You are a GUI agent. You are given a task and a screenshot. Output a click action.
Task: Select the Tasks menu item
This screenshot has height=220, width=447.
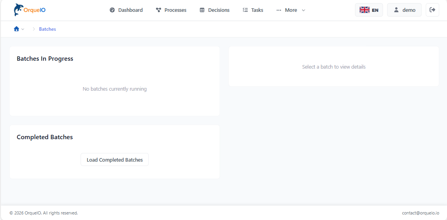(257, 10)
